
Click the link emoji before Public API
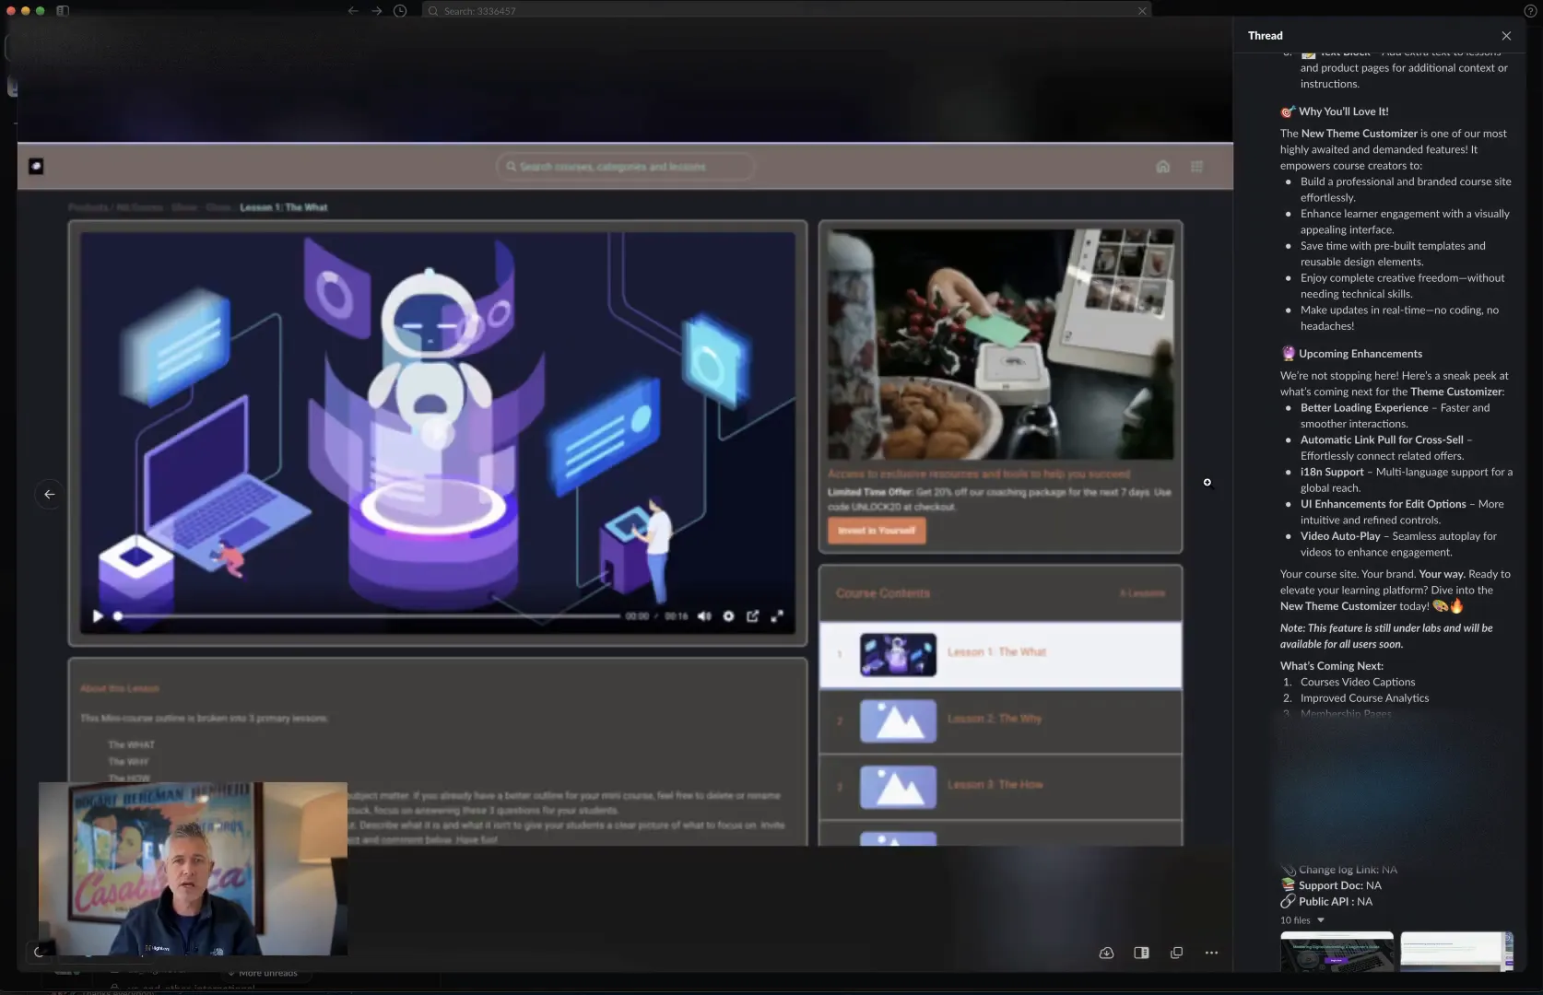[x=1288, y=901]
